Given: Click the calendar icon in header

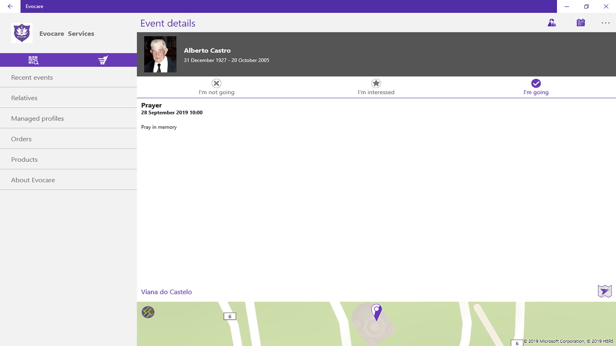Looking at the screenshot, I should pos(581,23).
